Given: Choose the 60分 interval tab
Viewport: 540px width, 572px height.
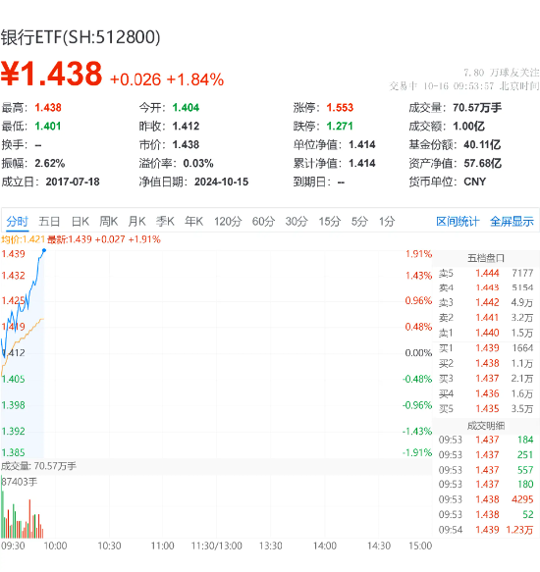Looking at the screenshot, I should [263, 221].
